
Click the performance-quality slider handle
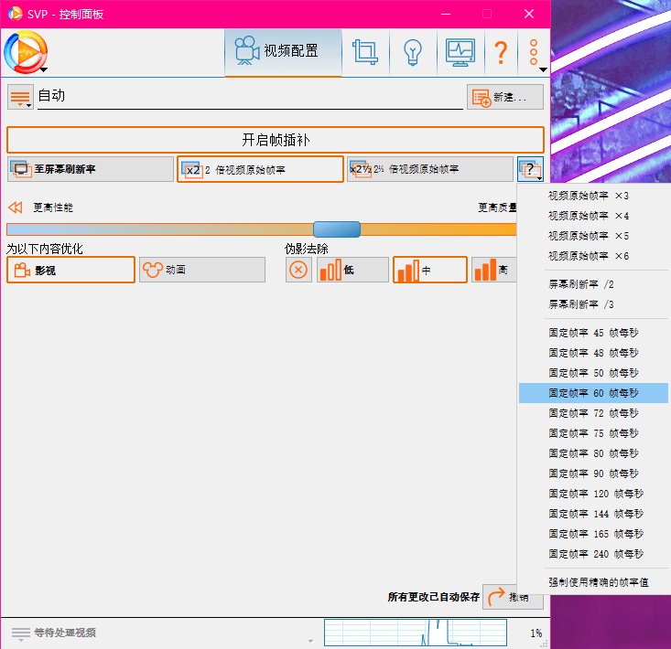[336, 229]
